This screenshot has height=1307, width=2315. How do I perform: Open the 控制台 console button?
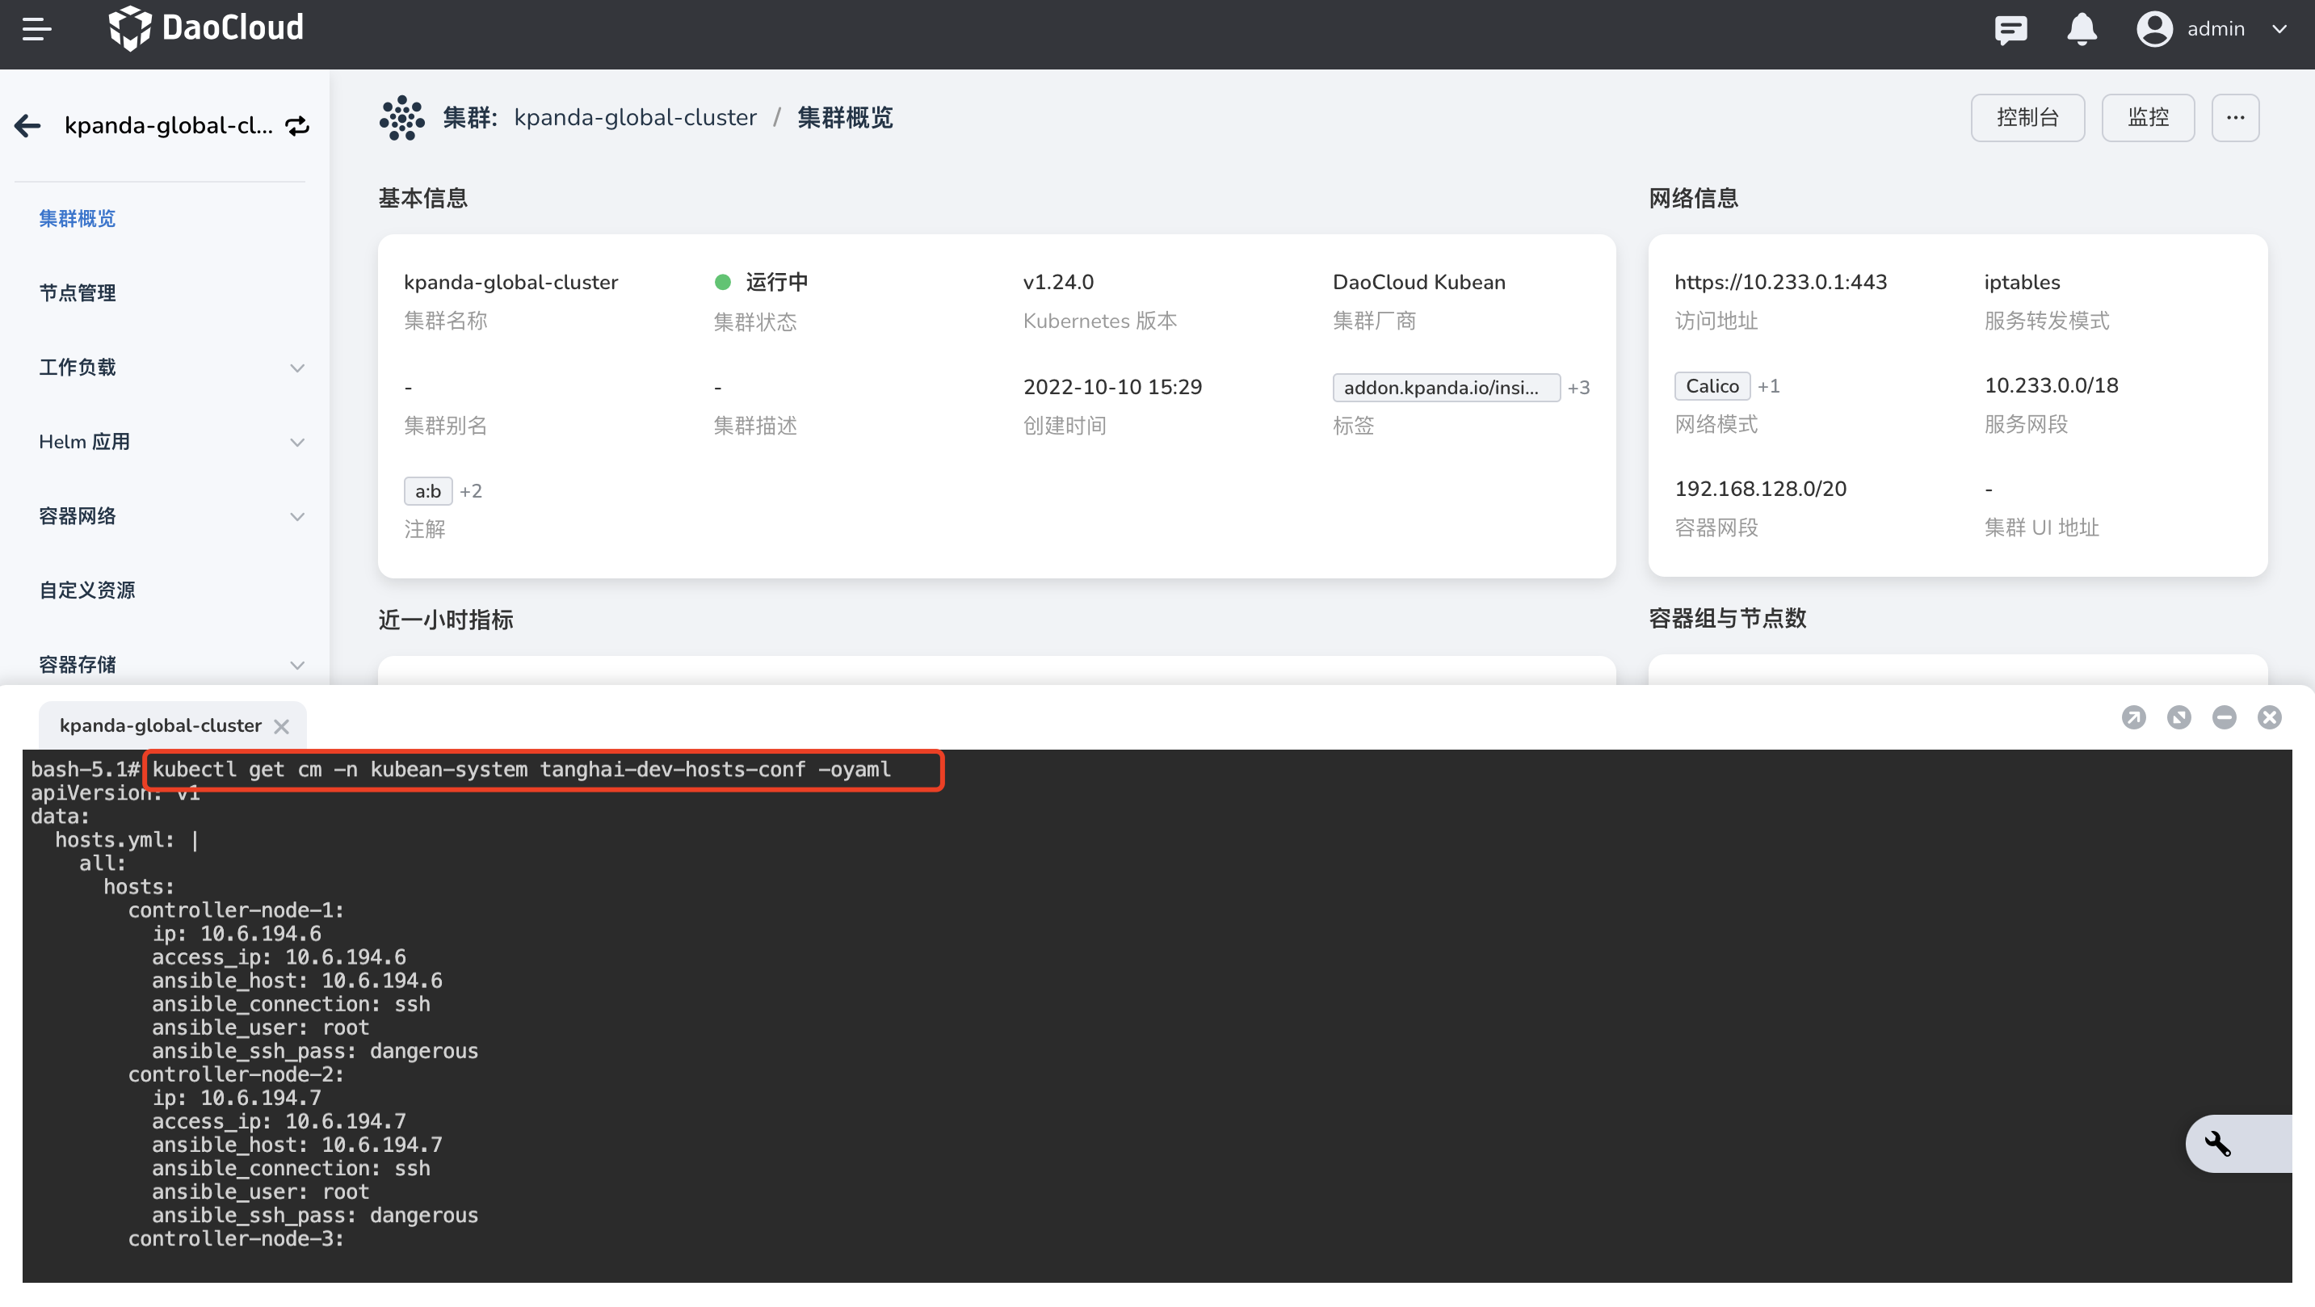coord(2027,118)
